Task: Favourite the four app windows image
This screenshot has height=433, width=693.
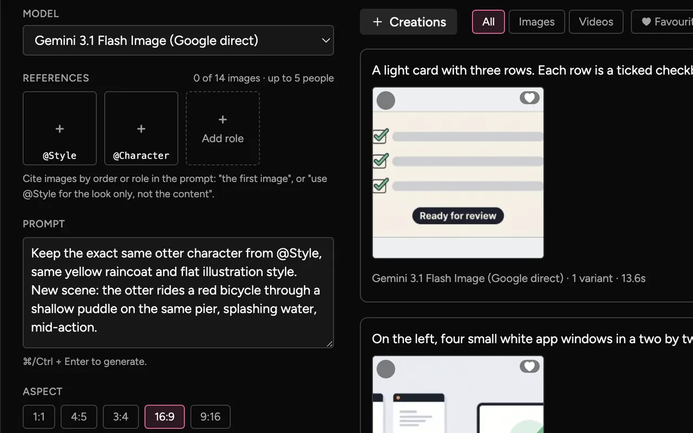Action: [529, 366]
